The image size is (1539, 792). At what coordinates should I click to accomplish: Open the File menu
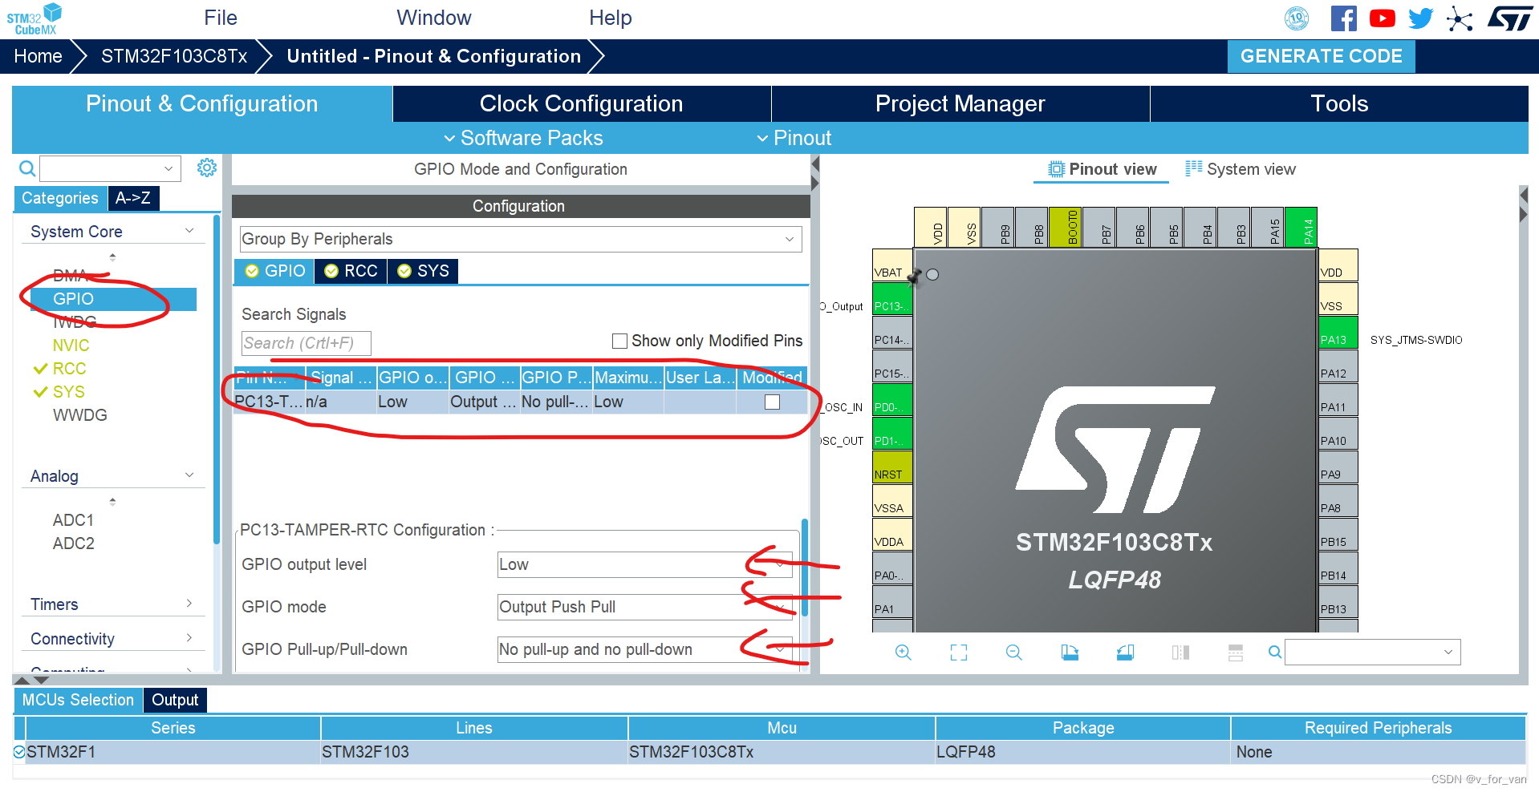[221, 18]
